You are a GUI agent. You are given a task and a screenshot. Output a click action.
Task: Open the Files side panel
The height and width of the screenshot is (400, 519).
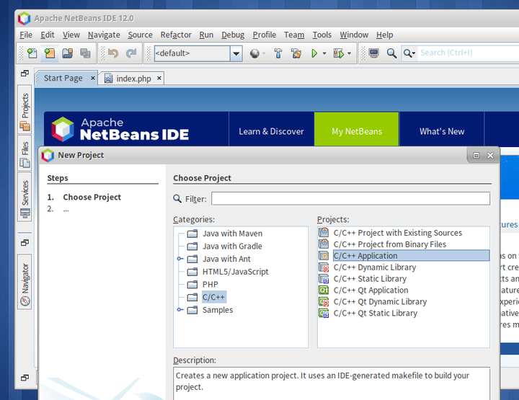pyautogui.click(x=25, y=154)
